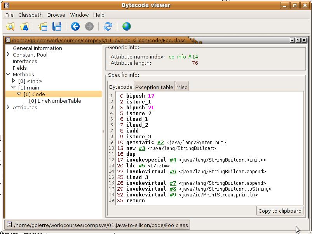This screenshot has height=234, width=312.
Task: Follow the cp info #14 link
Action: (183, 57)
